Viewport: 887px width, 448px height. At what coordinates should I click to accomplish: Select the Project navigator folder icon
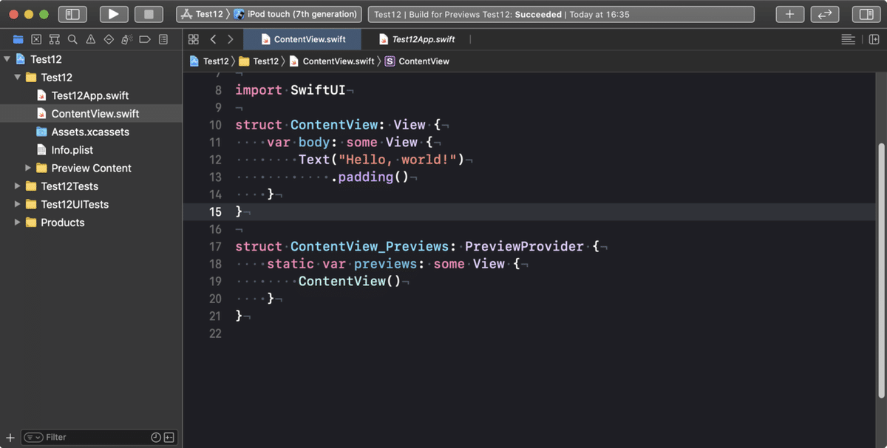click(x=18, y=39)
